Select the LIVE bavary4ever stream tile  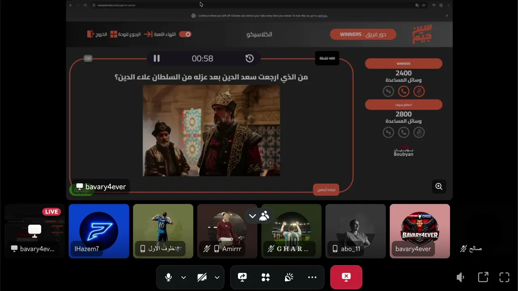point(34,231)
